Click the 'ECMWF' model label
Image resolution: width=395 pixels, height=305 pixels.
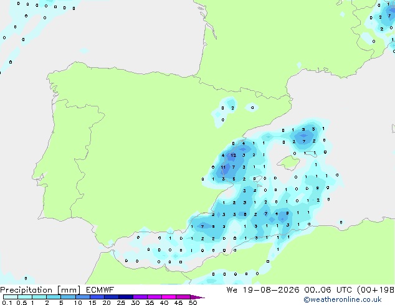pyautogui.click(x=100, y=290)
